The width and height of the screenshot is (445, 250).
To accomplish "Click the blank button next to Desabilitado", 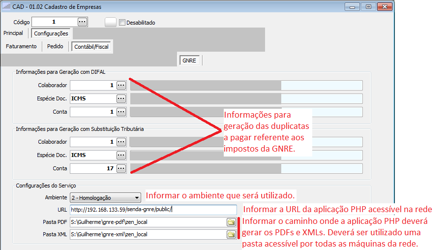I will tap(111, 22).
